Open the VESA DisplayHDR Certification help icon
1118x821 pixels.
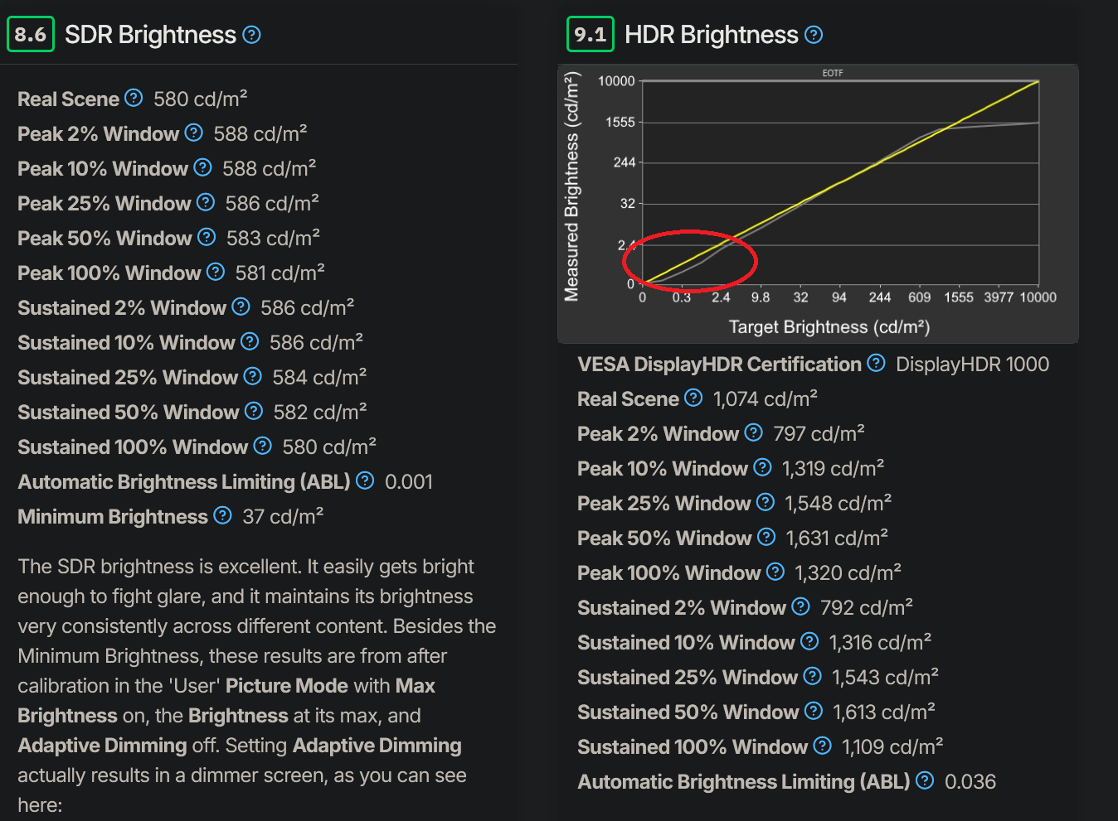(877, 363)
